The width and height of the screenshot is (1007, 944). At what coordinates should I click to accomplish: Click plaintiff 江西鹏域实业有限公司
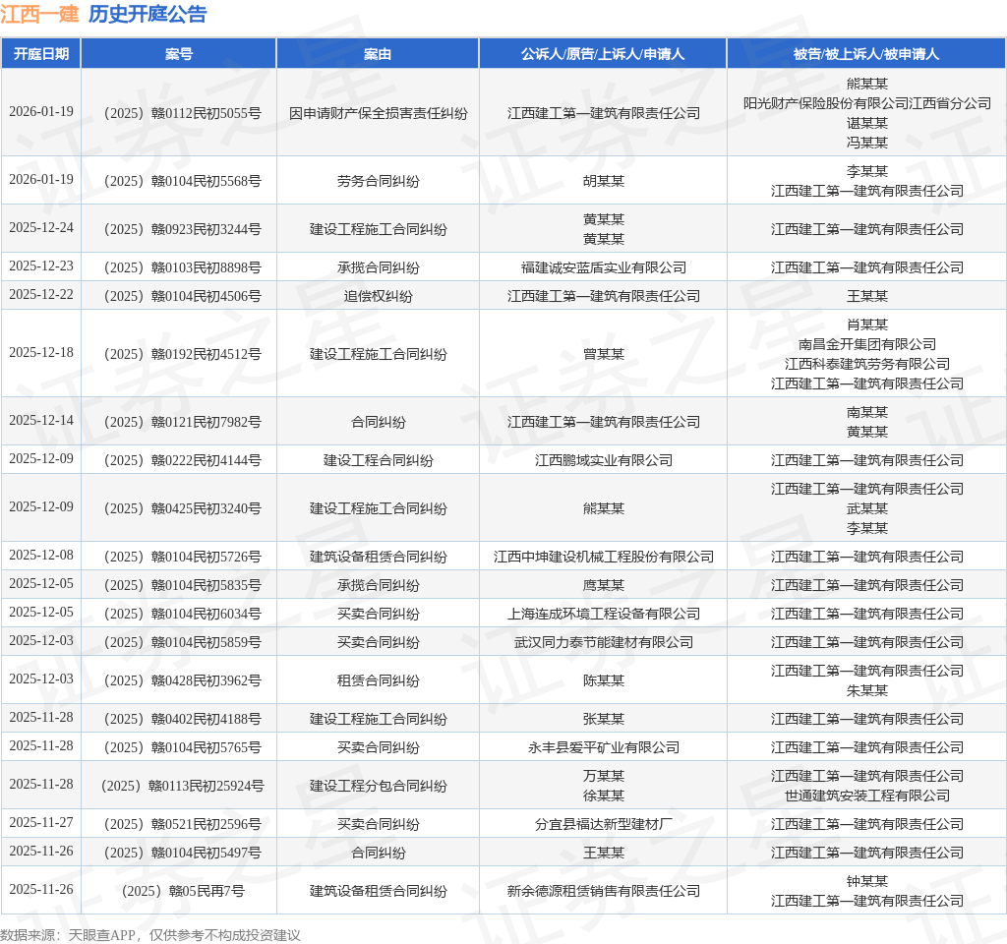tap(604, 460)
